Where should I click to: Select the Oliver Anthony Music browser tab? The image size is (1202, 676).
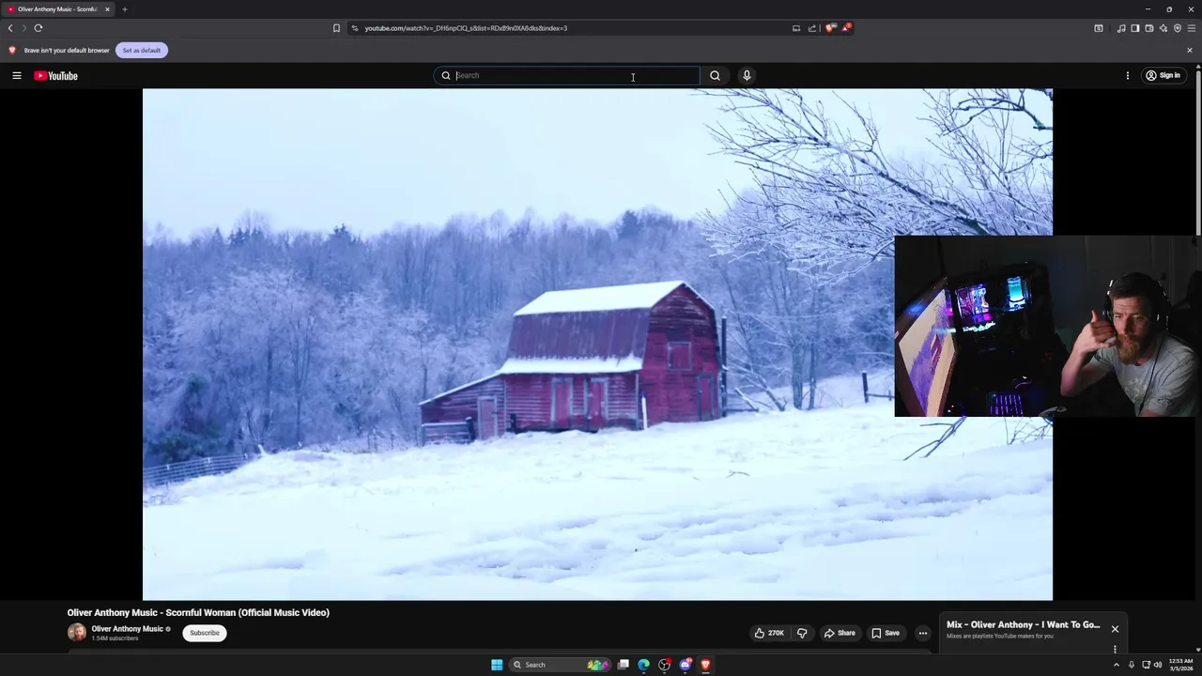58,9
